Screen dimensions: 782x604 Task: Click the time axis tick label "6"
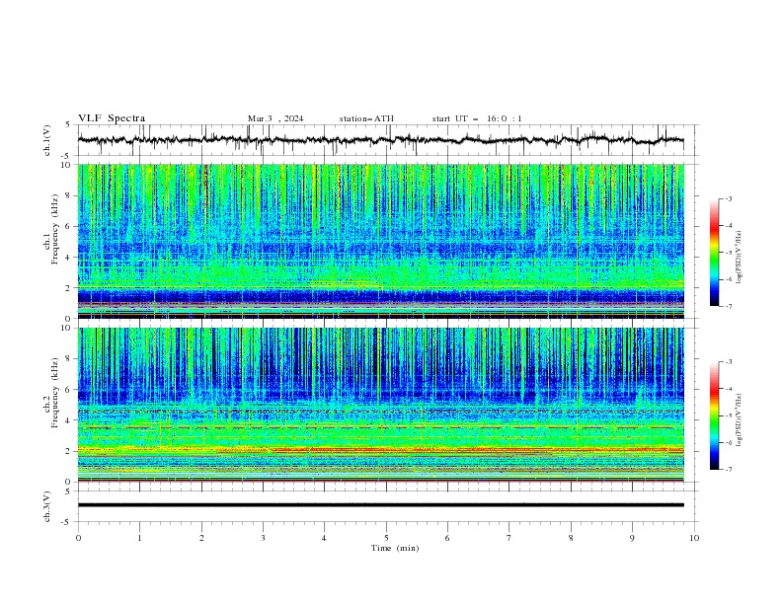pyautogui.click(x=447, y=538)
